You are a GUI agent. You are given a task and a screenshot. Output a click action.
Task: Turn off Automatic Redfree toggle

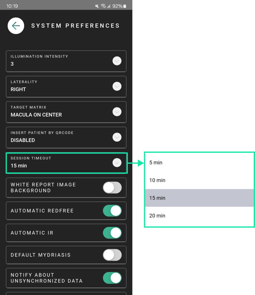112,211
